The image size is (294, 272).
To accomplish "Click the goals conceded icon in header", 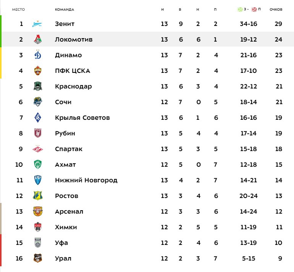I will point(254,9).
